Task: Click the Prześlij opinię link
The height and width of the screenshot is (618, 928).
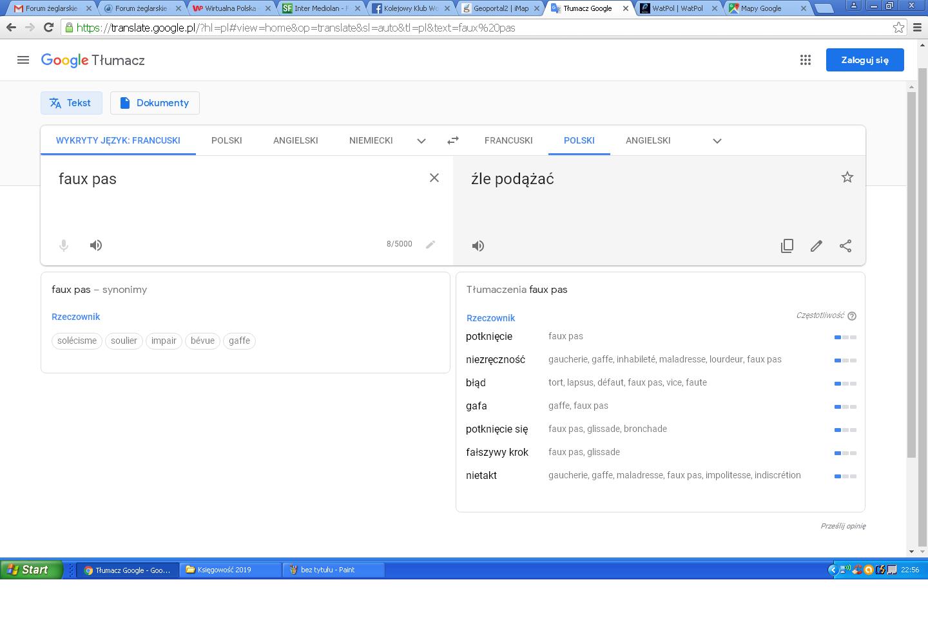Action: point(843,526)
